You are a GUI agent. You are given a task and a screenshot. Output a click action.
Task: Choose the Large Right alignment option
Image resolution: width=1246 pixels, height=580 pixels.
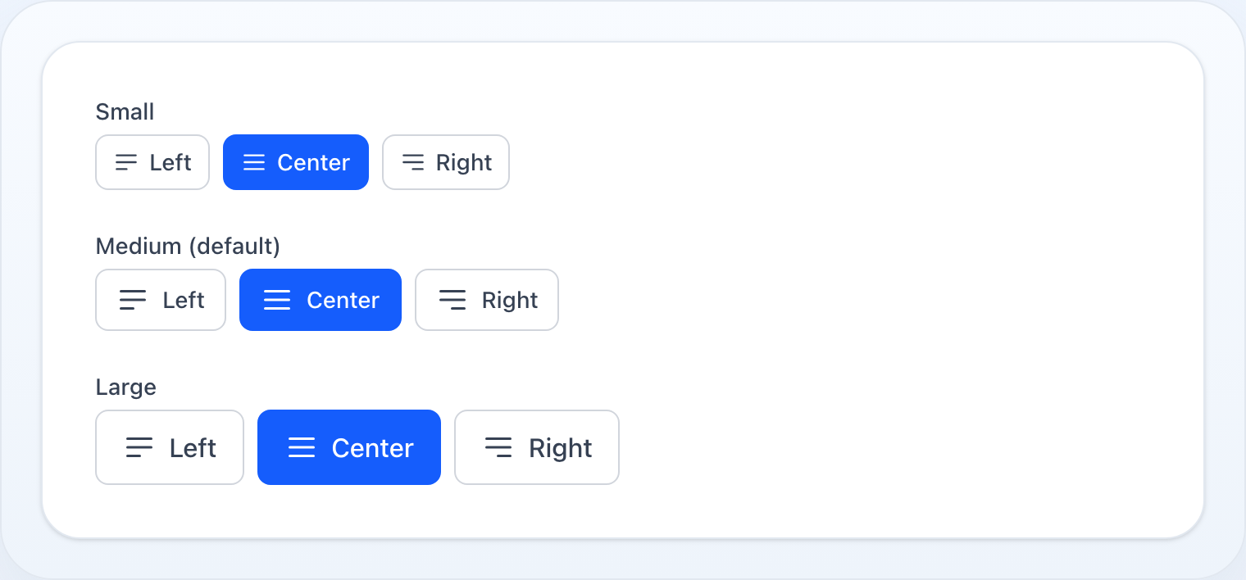[x=537, y=447]
